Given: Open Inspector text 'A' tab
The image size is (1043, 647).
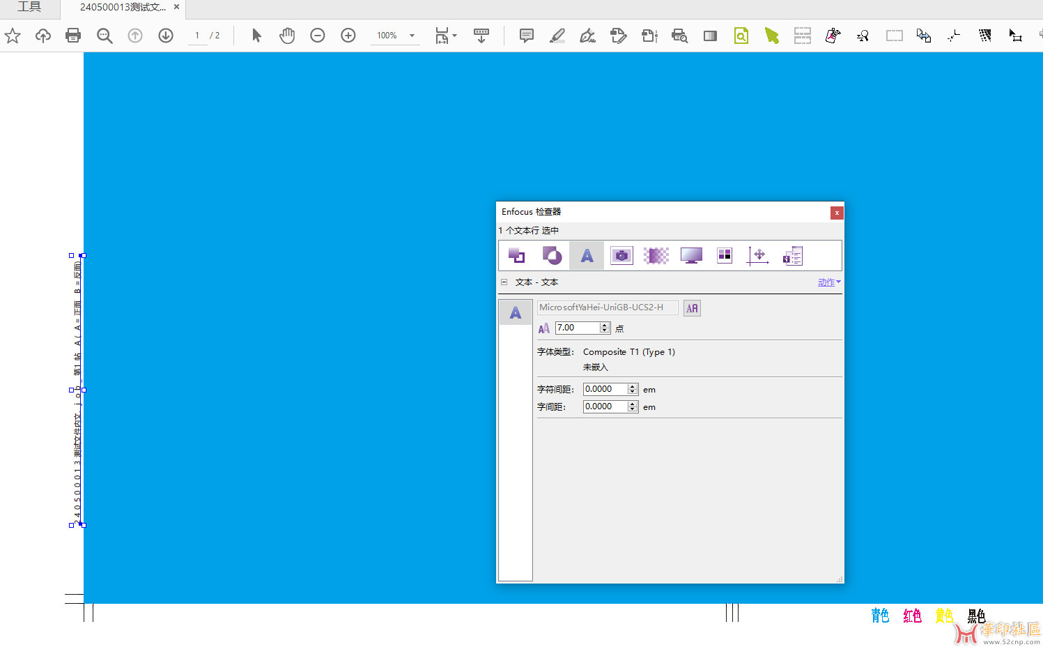Looking at the screenshot, I should tap(587, 256).
